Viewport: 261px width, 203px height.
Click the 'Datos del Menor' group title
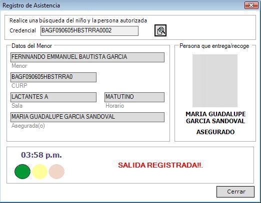[x=31, y=46]
